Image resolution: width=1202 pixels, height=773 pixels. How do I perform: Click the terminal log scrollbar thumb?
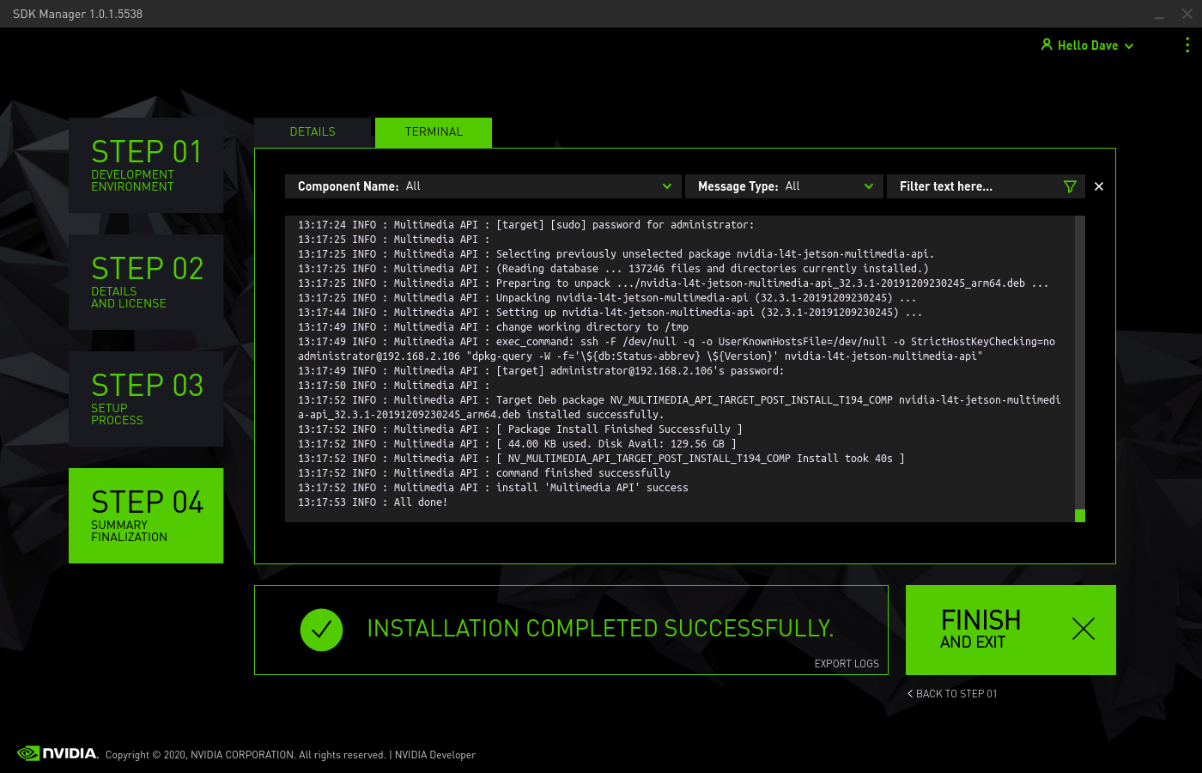(1080, 515)
